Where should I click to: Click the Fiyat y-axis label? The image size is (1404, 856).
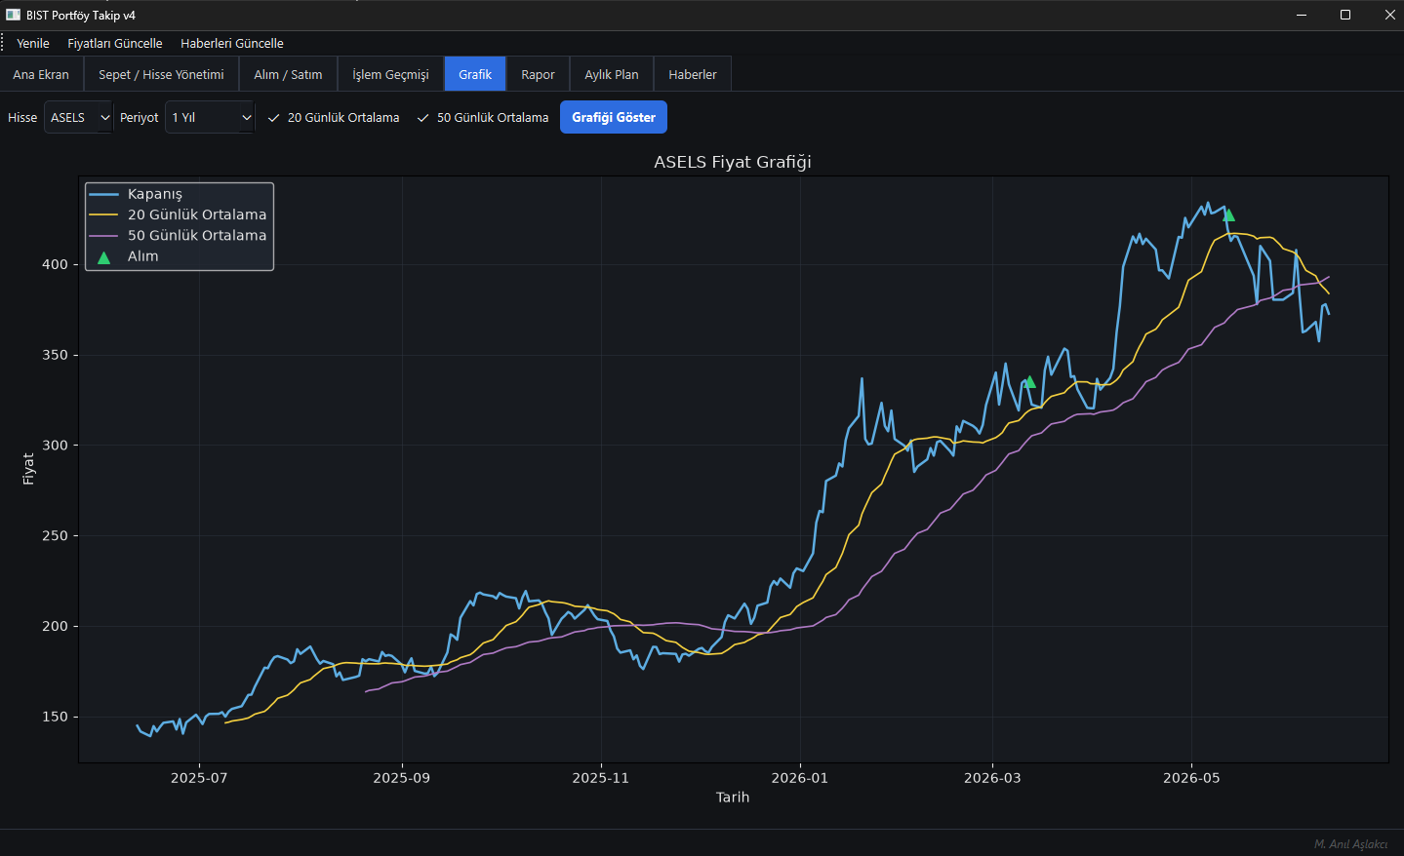pos(28,469)
